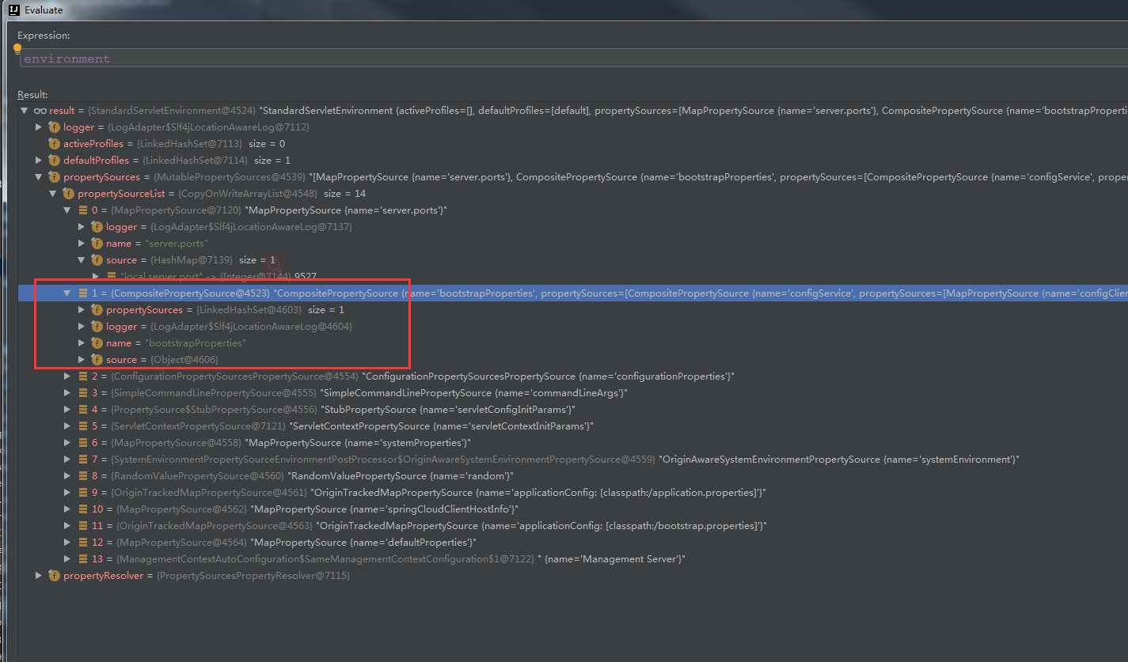
Task: Click array icon of element 12 defaultProperties
Action: (83, 543)
